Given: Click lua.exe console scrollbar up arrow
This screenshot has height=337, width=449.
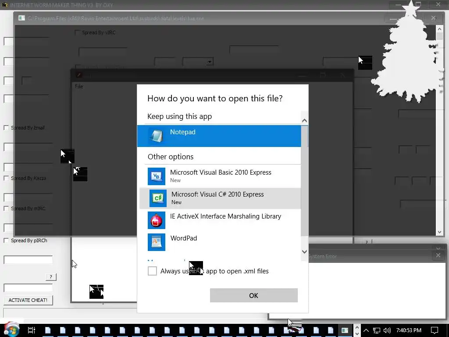Looking at the screenshot, I should (439, 29).
